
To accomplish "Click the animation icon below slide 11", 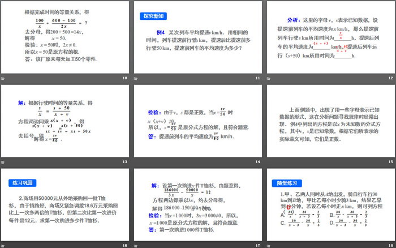I will 136,78.
